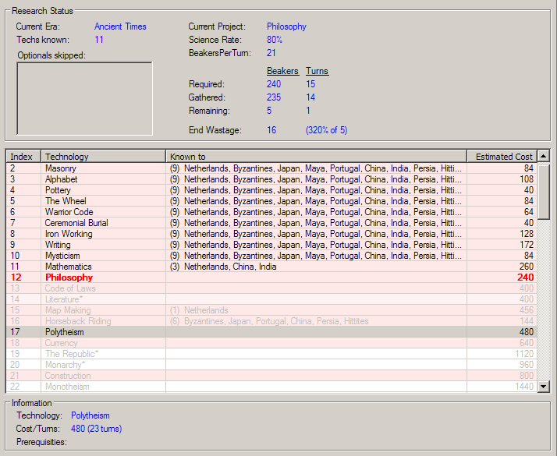557x456 pixels.
Task: Select the Construction technology row
Action: click(x=271, y=376)
